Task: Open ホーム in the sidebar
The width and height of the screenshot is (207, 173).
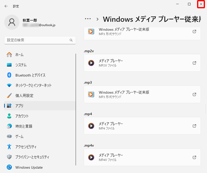Action: point(40,55)
